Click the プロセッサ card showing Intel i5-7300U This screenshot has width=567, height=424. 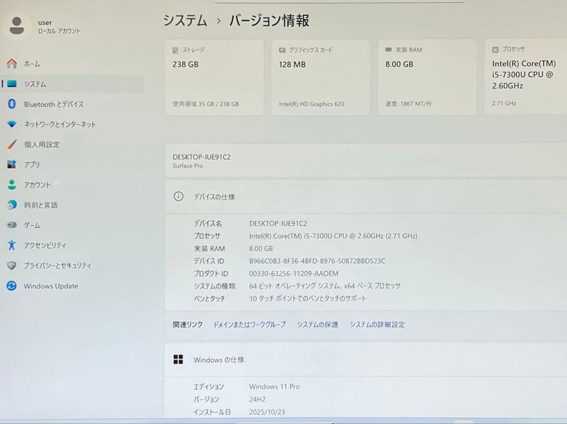tap(525, 77)
